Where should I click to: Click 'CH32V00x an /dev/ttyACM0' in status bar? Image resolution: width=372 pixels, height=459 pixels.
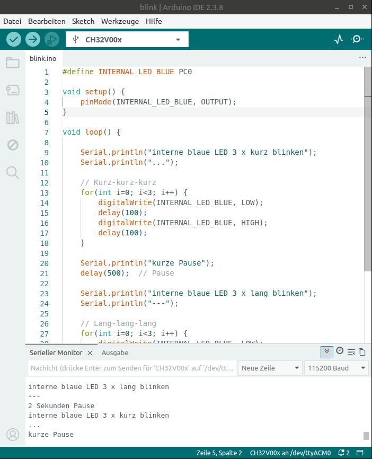[290, 453]
